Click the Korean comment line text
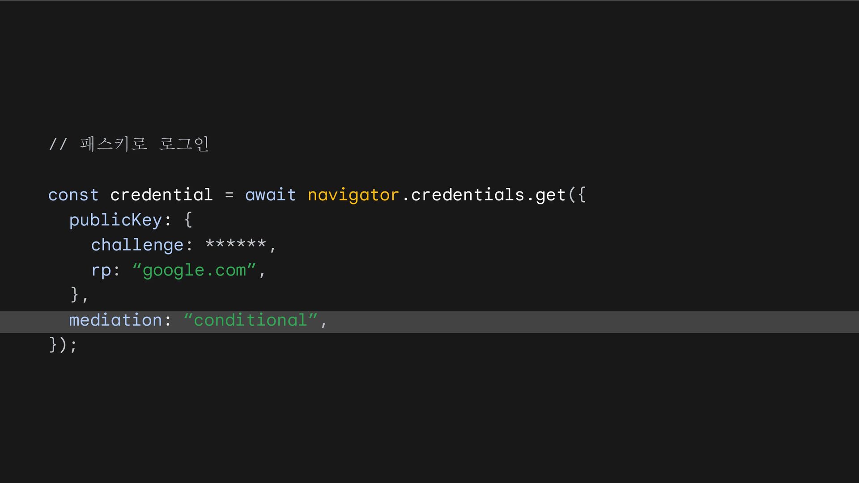This screenshot has height=483, width=859. (129, 144)
